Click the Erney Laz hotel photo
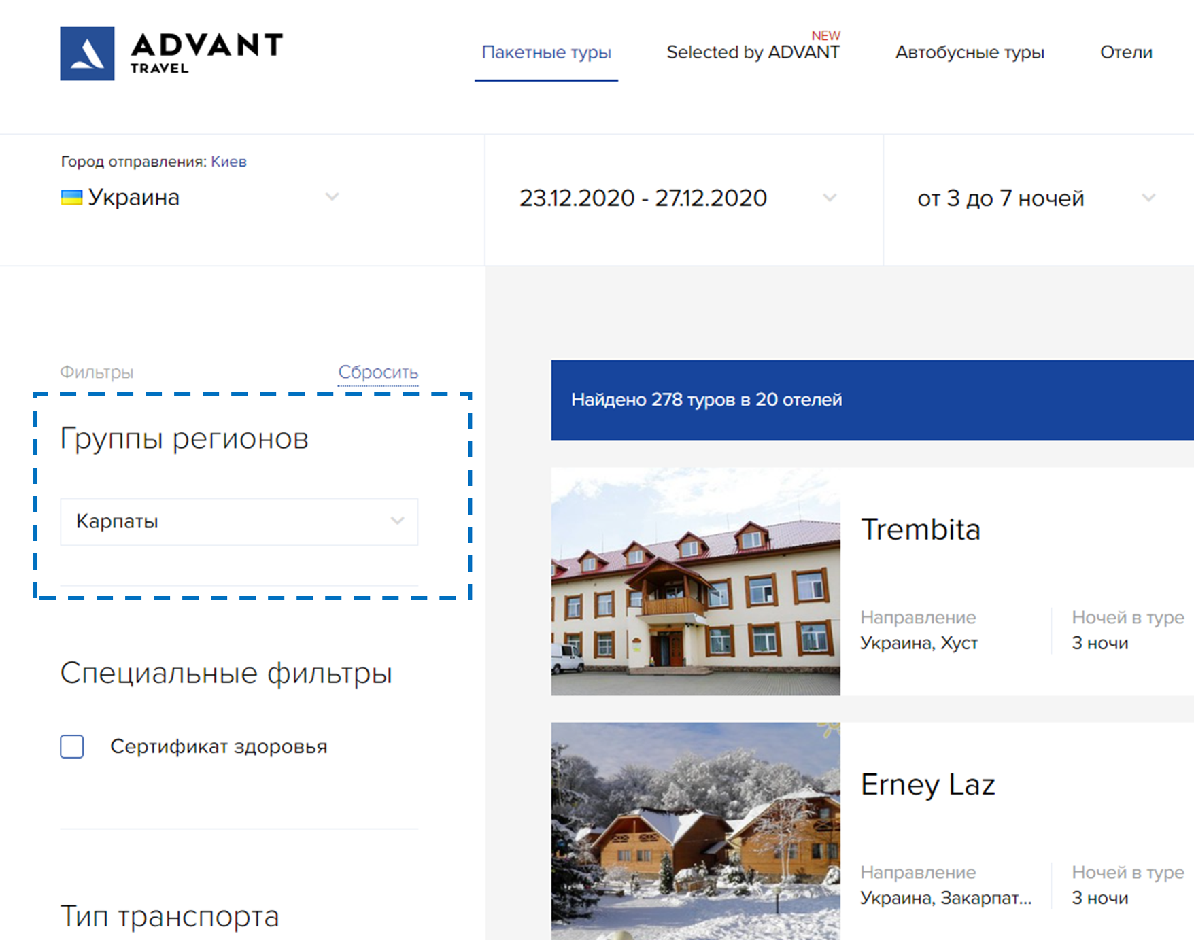Viewport: 1194px width, 940px height. [695, 831]
